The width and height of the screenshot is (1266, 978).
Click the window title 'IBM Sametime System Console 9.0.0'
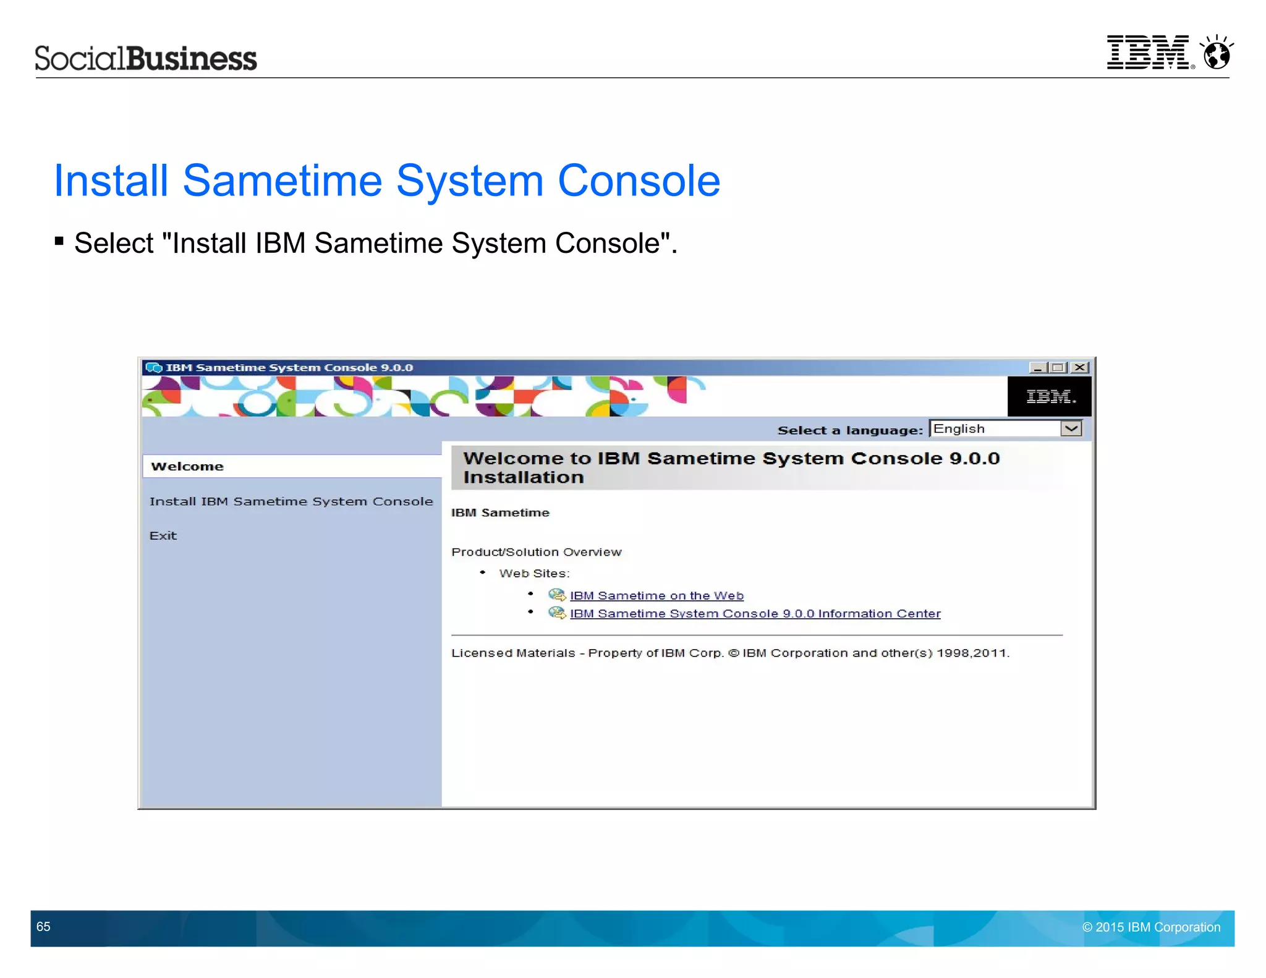tap(289, 368)
